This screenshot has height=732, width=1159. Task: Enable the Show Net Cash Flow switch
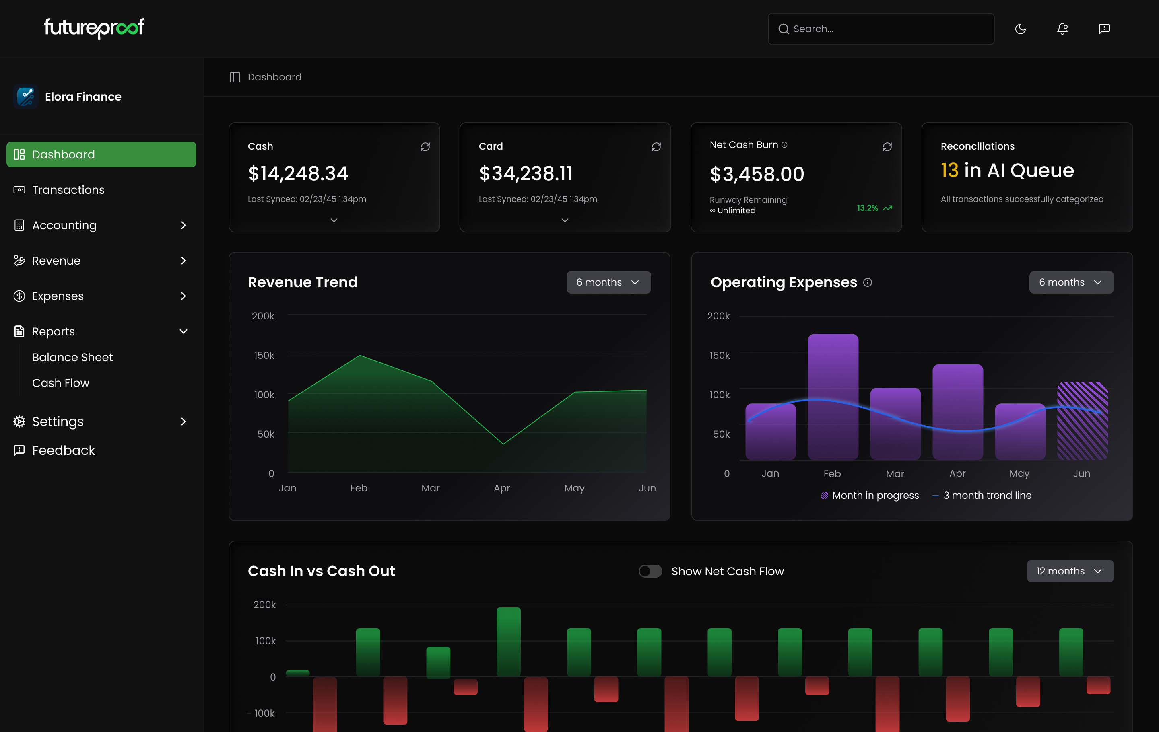(x=650, y=571)
